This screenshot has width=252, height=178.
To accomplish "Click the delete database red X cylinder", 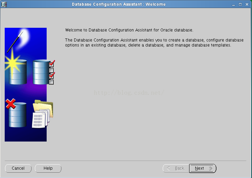I will tap(16, 113).
